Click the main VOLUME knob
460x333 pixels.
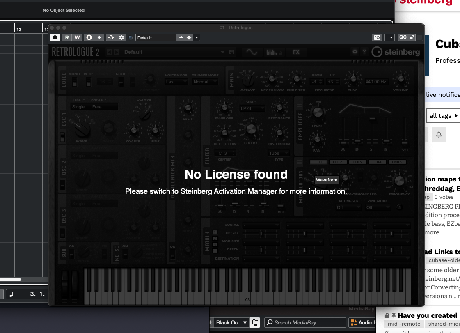click(x=401, y=79)
